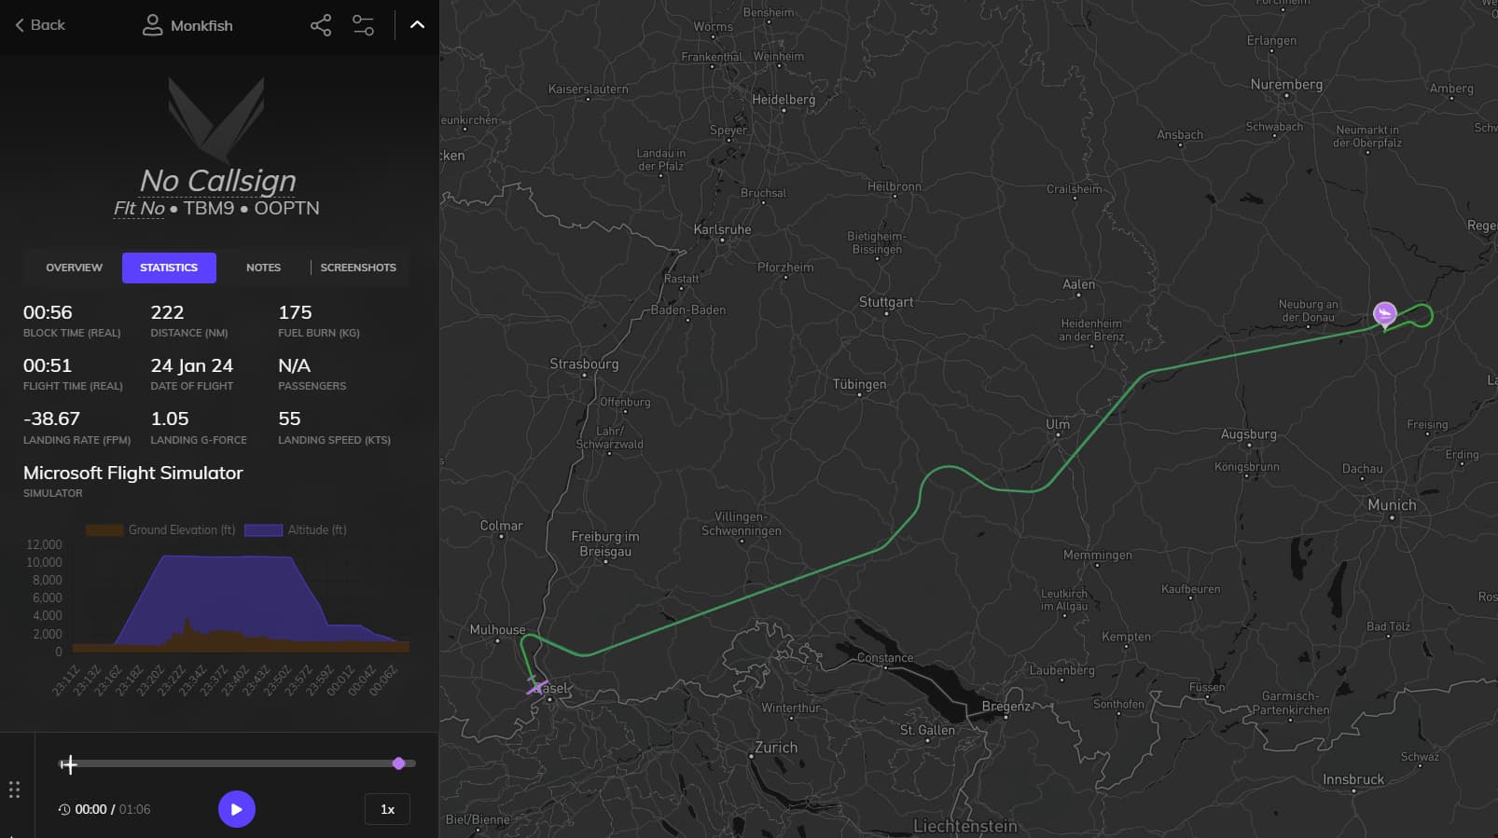Click the No Callsign heading

(218, 180)
